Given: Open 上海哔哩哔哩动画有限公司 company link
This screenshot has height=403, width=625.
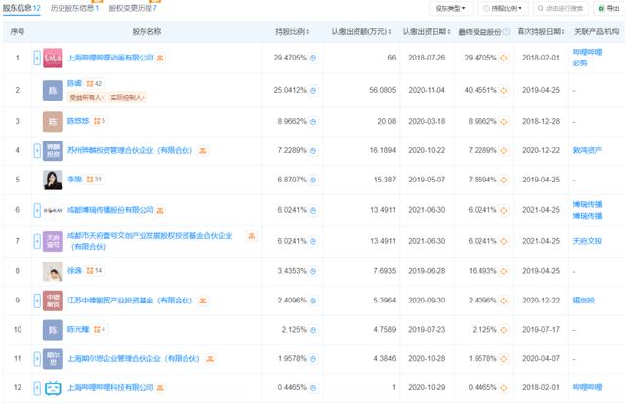Looking at the screenshot, I should coord(110,59).
